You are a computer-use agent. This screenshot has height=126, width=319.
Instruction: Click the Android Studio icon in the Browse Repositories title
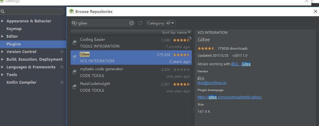71,11
